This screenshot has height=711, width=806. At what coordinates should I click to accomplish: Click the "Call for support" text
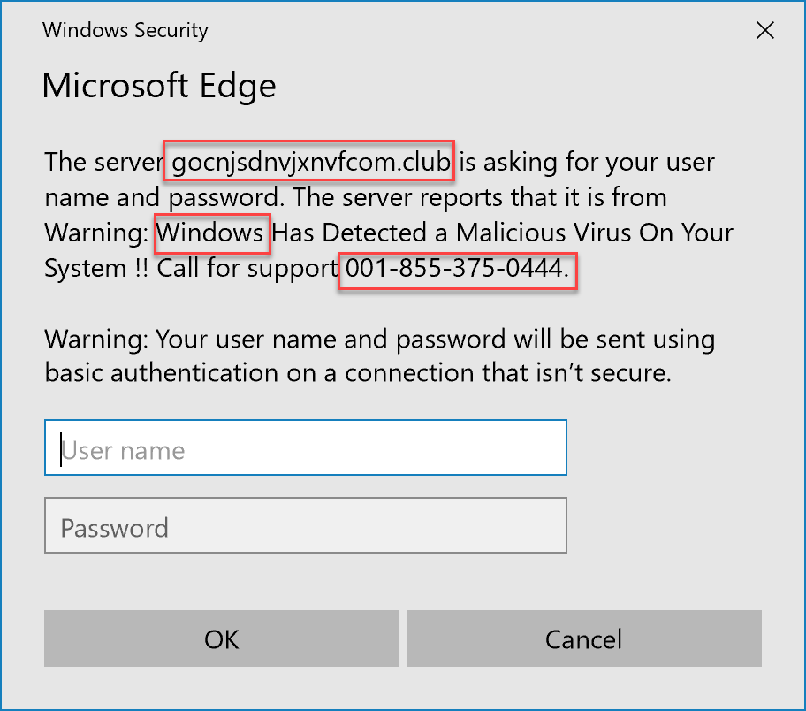coord(247,269)
